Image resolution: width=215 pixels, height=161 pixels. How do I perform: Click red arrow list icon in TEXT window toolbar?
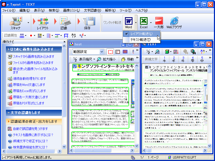[x=176, y=52]
